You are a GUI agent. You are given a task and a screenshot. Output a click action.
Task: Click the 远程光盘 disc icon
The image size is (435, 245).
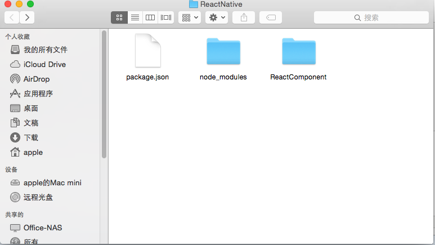tap(15, 197)
